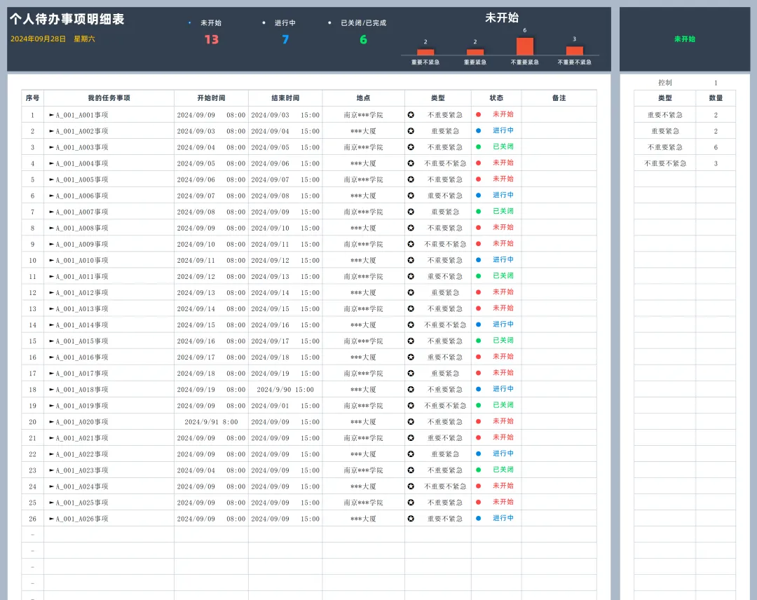Click the green status dot in row 11
This screenshot has height=600, width=757.
coord(479,276)
